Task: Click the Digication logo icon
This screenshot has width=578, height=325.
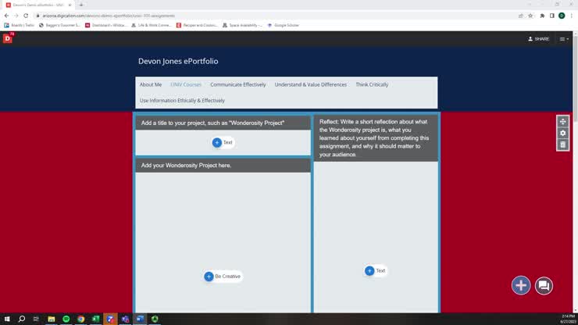Action: click(8, 38)
